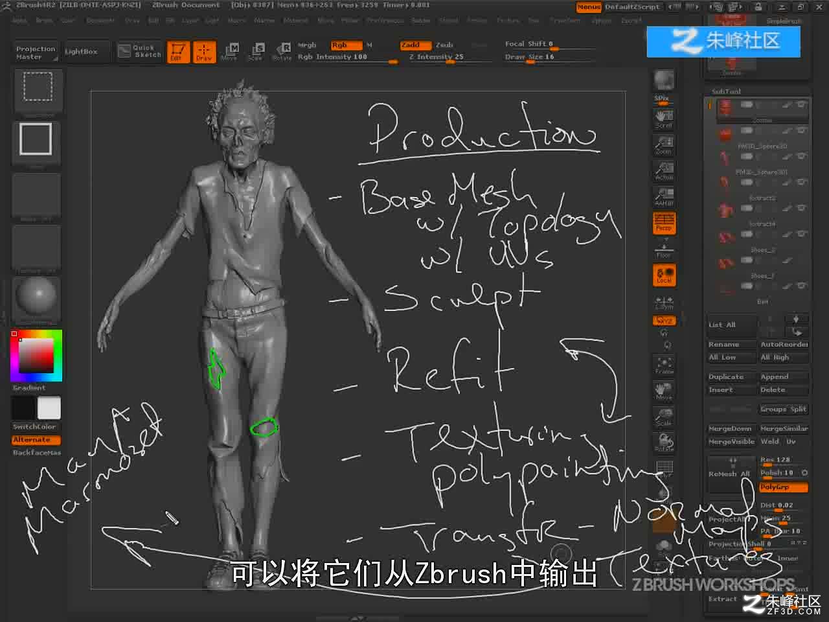Screen dimensions: 829x622
Task: Click the Delete subtool button
Action: click(784, 390)
